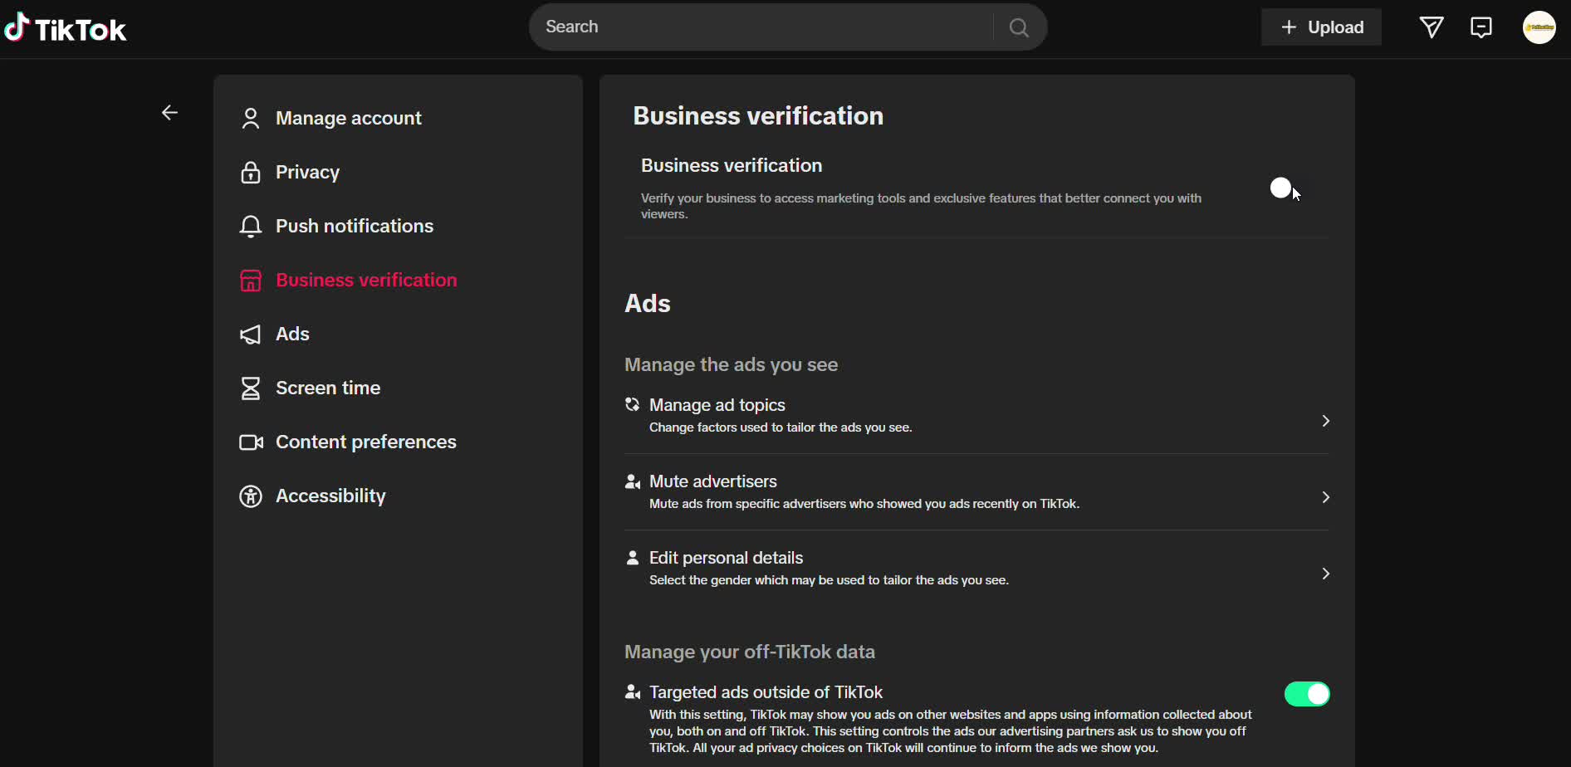
Task: Click the large 'Business verification' page heading
Action: point(758,116)
